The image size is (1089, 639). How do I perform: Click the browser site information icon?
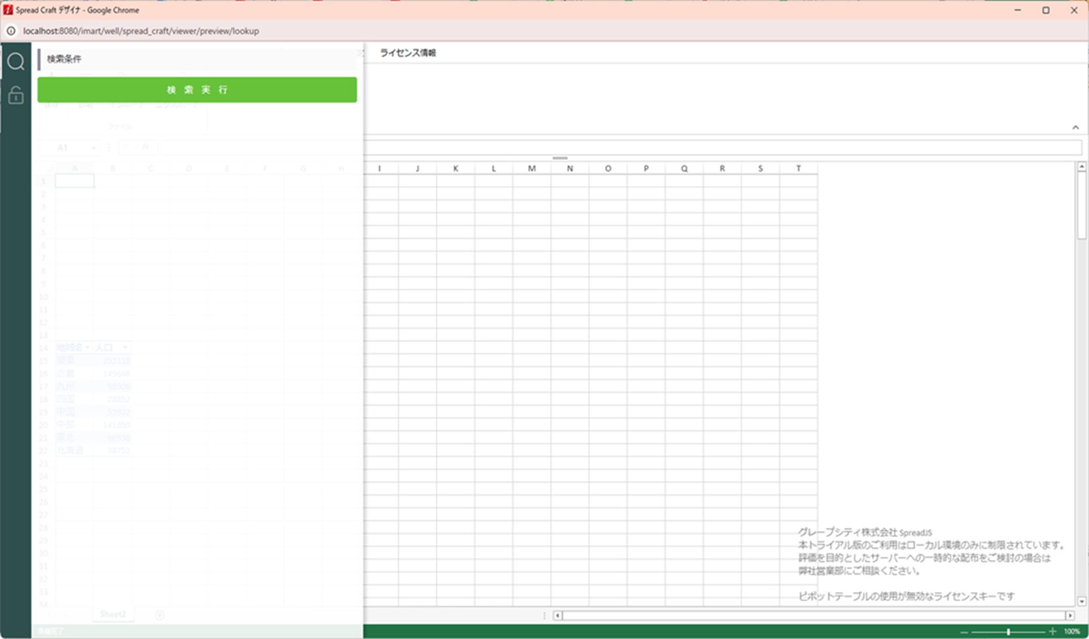[x=11, y=31]
